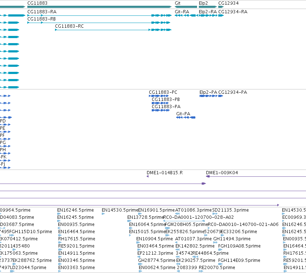Click the EN14530.5prime label left of EN16901
The height and width of the screenshot is (273, 306).
pyautogui.click(x=120, y=210)
